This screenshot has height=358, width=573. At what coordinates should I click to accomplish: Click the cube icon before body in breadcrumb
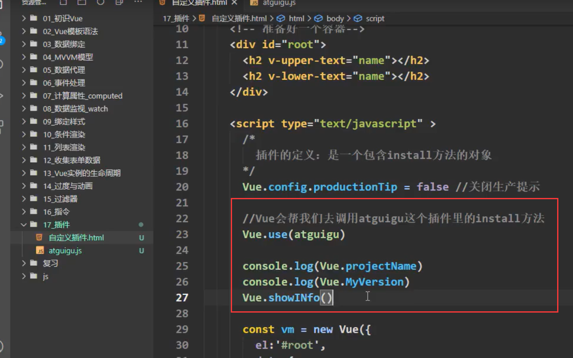[318, 18]
